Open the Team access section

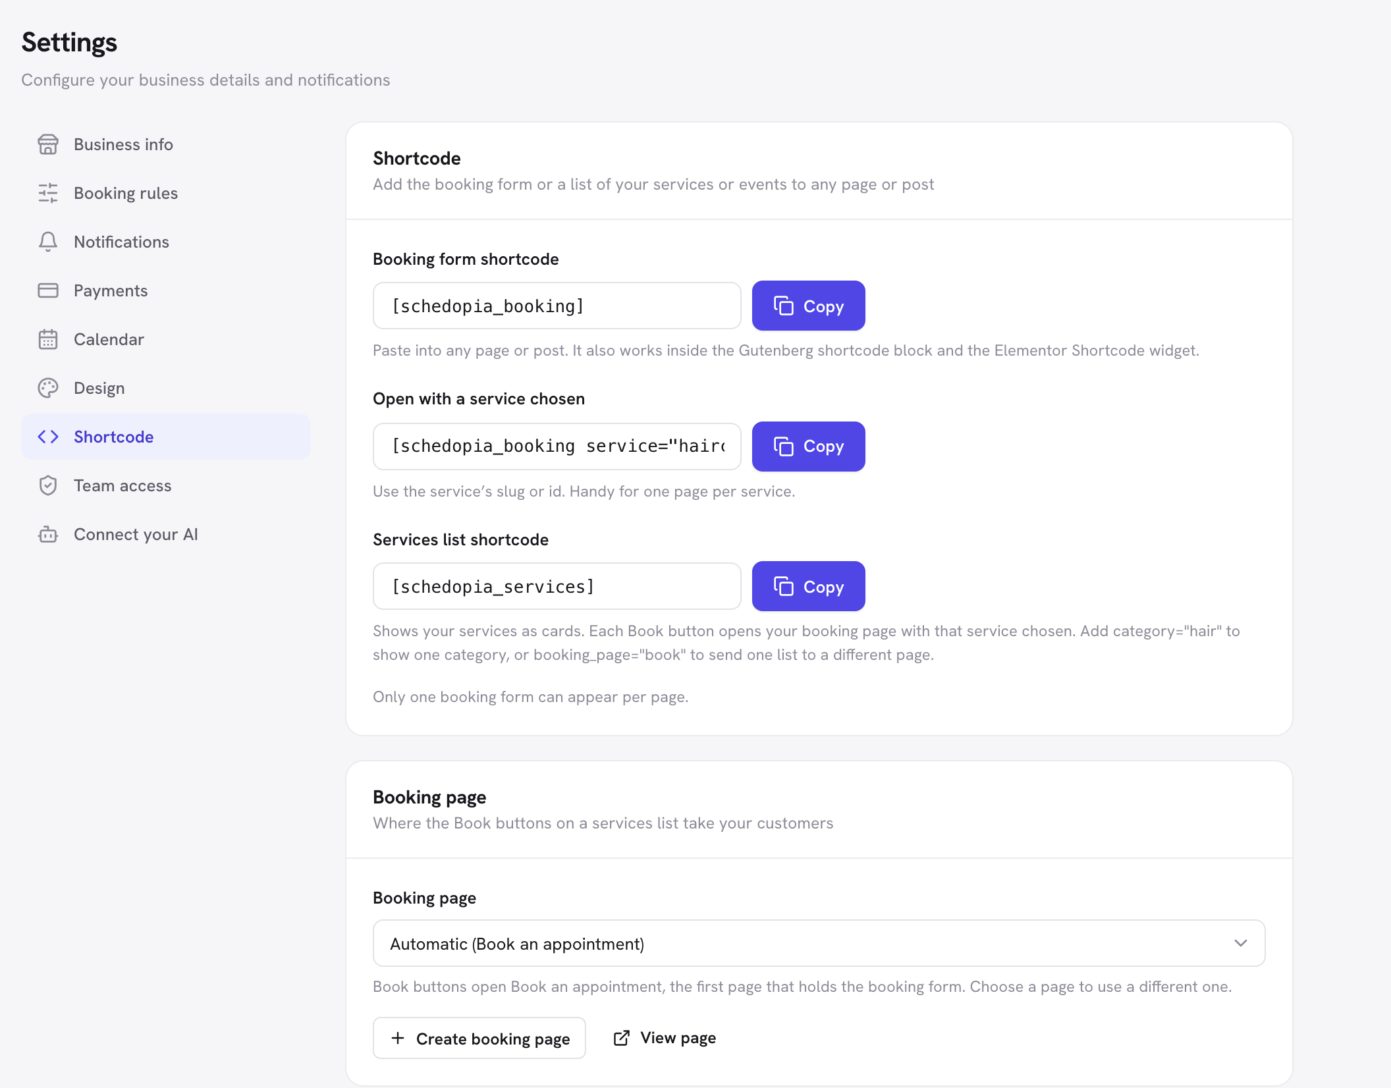166,485
